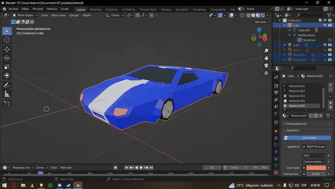Toggle X-ray transparency button
335x189 pixels.
click(x=242, y=15)
